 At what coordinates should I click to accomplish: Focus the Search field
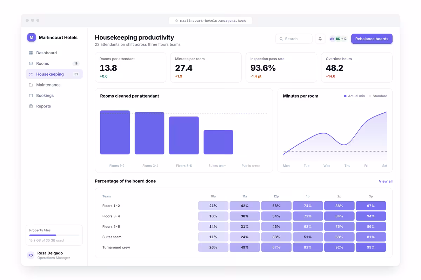(x=294, y=39)
